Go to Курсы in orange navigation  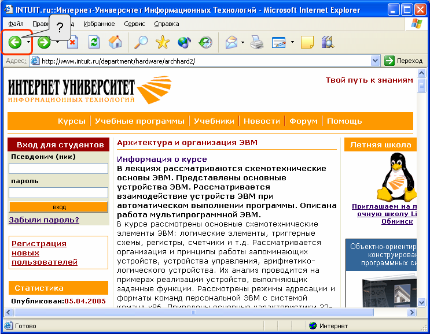72,121
